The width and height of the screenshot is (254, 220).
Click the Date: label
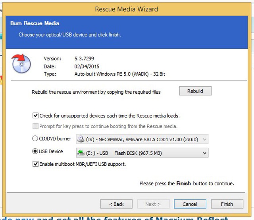pyautogui.click(x=50, y=66)
